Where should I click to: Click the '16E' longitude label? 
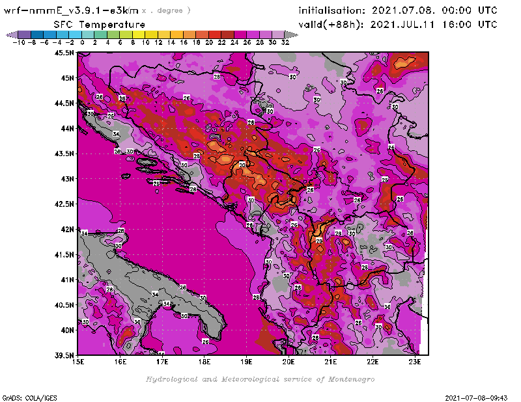pyautogui.click(x=120, y=362)
